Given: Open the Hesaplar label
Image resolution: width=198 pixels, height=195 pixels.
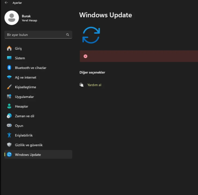Looking at the screenshot, I should tap(22, 106).
